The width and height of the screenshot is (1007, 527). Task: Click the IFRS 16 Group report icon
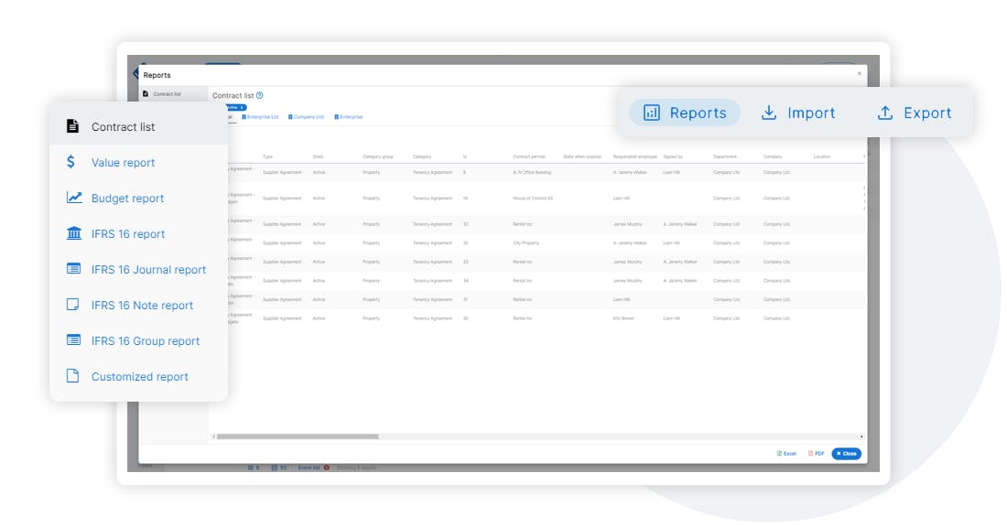[x=74, y=339]
